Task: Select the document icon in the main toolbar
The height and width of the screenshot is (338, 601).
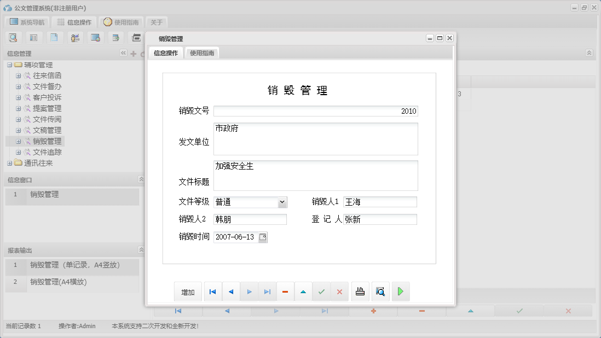Action: tap(54, 37)
